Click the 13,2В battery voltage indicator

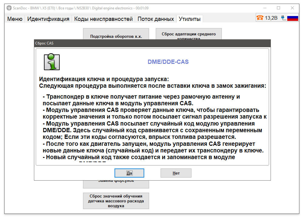coord(271,18)
